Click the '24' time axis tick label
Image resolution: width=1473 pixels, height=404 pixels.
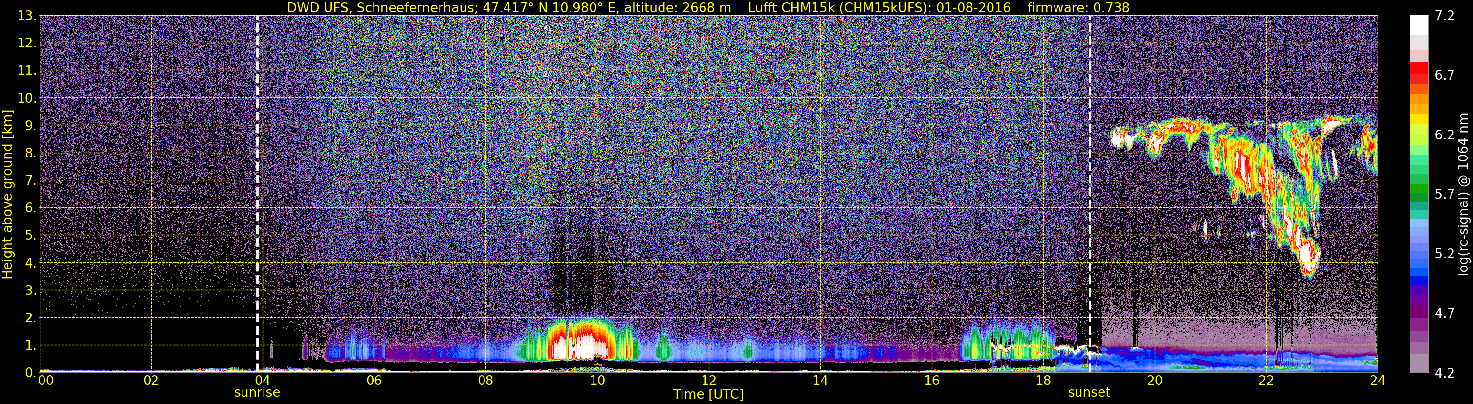(x=1378, y=381)
